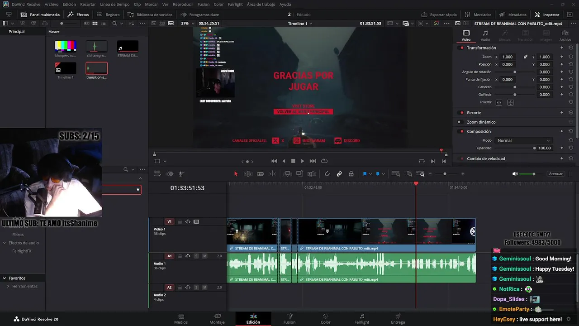Viewport: 579px width, 326px height.
Task: Switch to the Montaje page tab
Action: (x=217, y=319)
